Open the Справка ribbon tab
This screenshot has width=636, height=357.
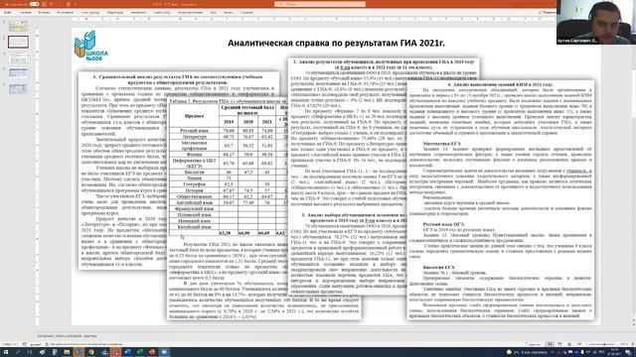click(246, 13)
